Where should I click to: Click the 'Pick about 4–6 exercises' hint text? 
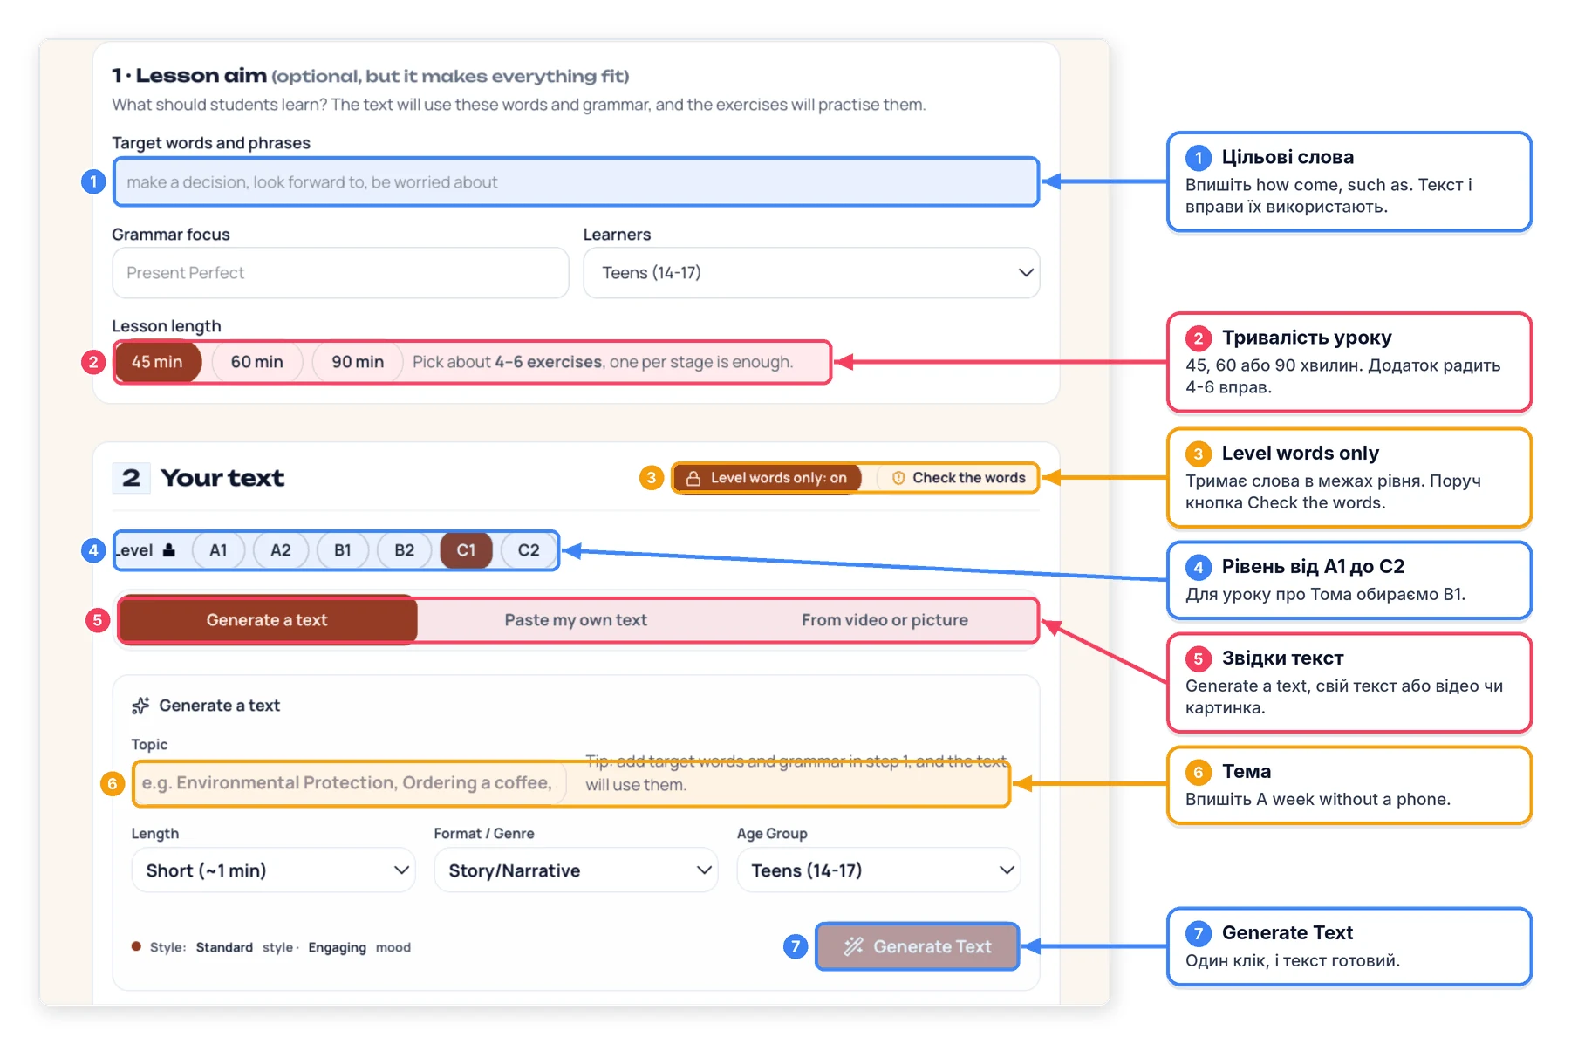(603, 362)
